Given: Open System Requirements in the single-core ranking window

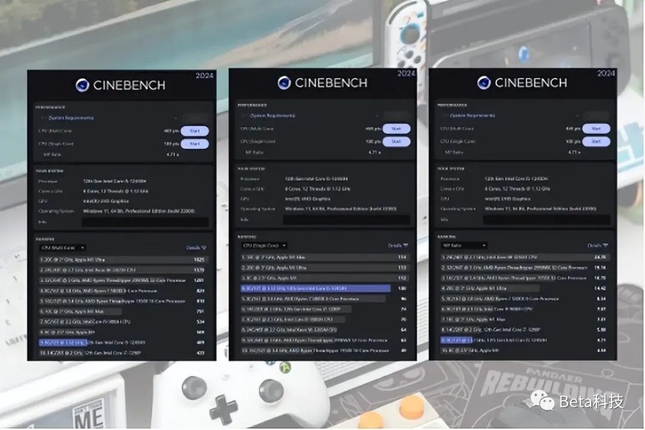Looking at the screenshot, I should (x=272, y=116).
